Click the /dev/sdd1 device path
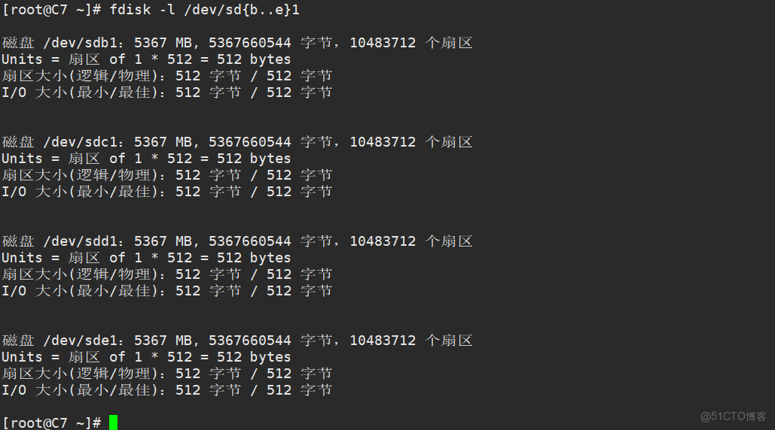775x430 pixels. tap(84, 241)
